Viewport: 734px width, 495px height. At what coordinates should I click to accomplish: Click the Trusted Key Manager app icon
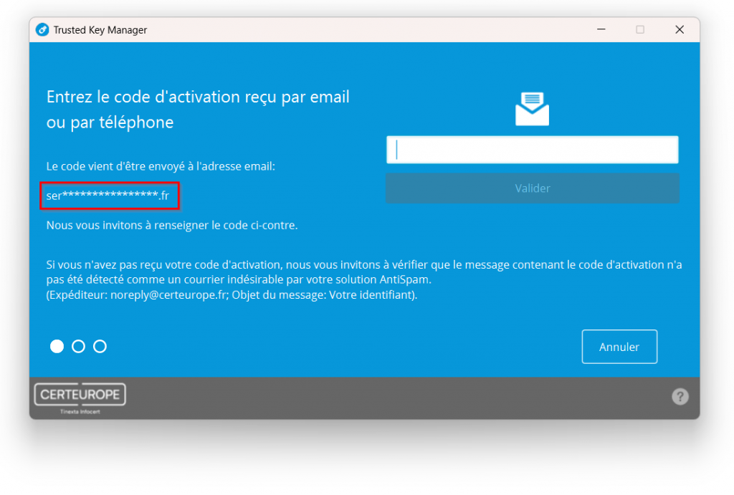(x=42, y=30)
